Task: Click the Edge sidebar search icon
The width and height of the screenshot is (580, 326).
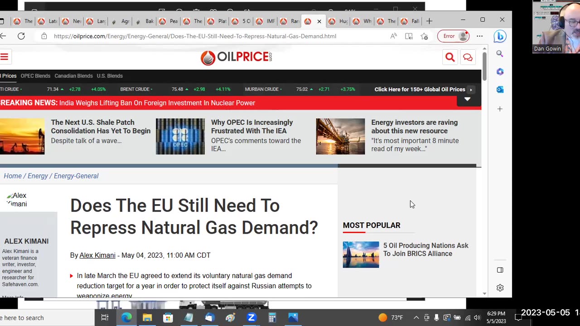Action: tap(500, 54)
